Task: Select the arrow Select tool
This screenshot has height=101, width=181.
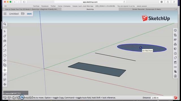Action: 5,31
